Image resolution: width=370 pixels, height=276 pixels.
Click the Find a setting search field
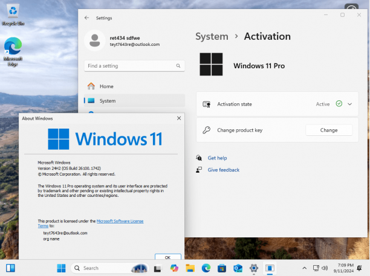[x=134, y=66]
